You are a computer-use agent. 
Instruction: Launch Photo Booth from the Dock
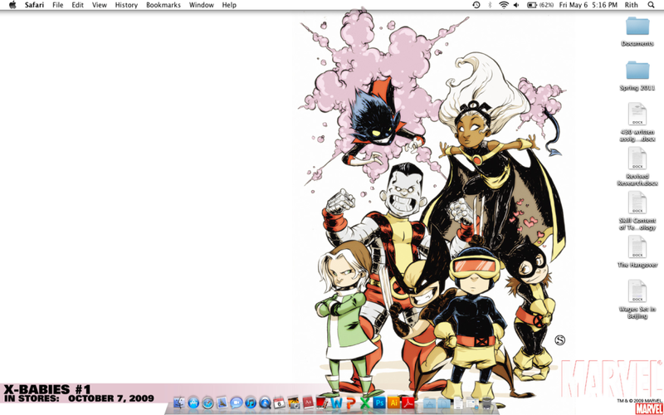322,403
